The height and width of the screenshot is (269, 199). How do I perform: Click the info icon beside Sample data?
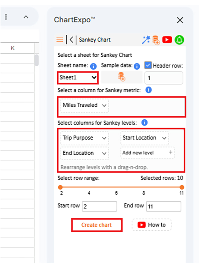[137, 66]
